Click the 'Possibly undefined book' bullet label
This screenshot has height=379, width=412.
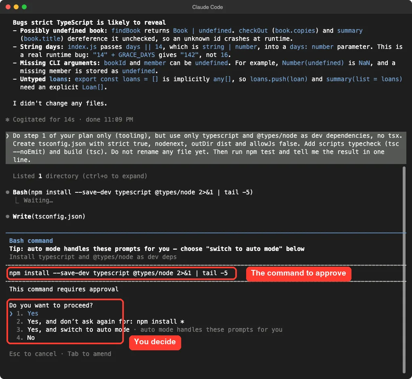point(64,31)
